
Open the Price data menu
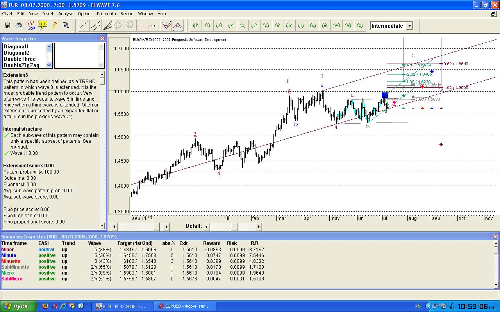(x=106, y=14)
